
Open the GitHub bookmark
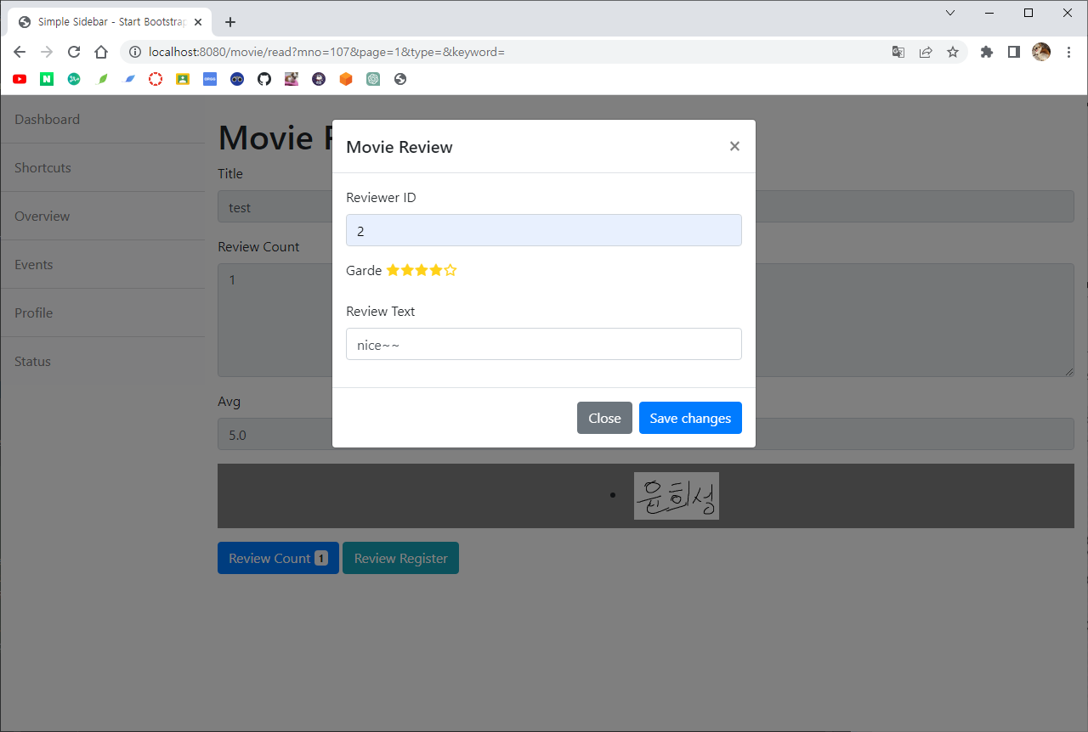pos(264,79)
